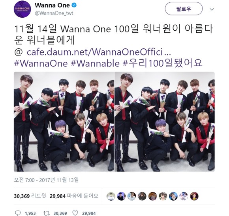
Task: View the left group photo
Action: pyautogui.click(x=64, y=122)
